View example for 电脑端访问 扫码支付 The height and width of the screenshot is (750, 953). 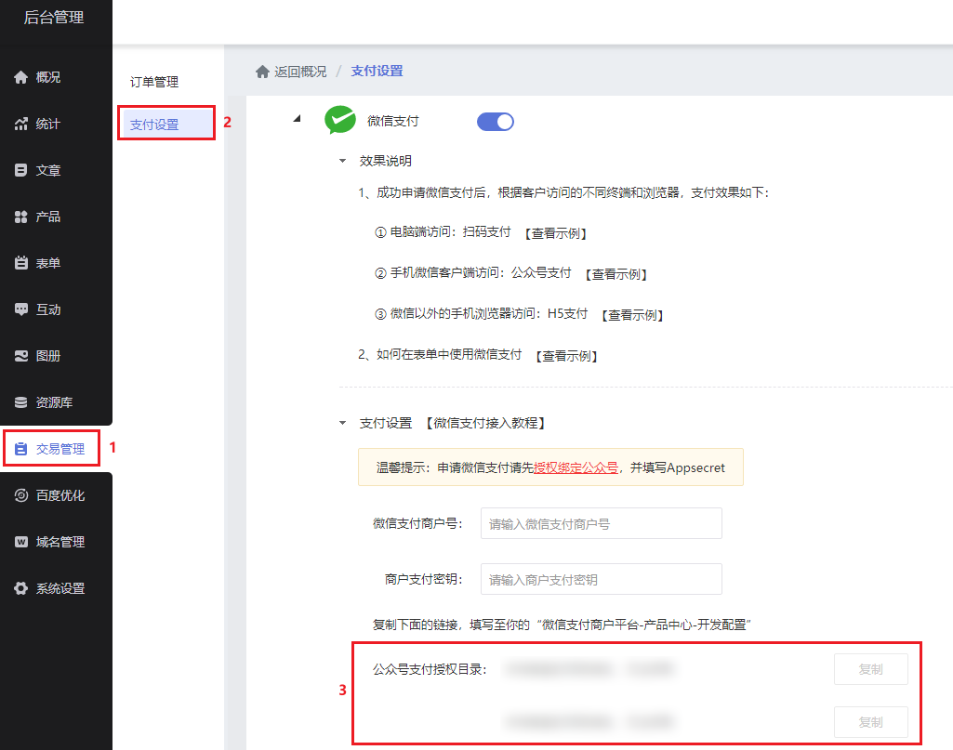point(555,233)
